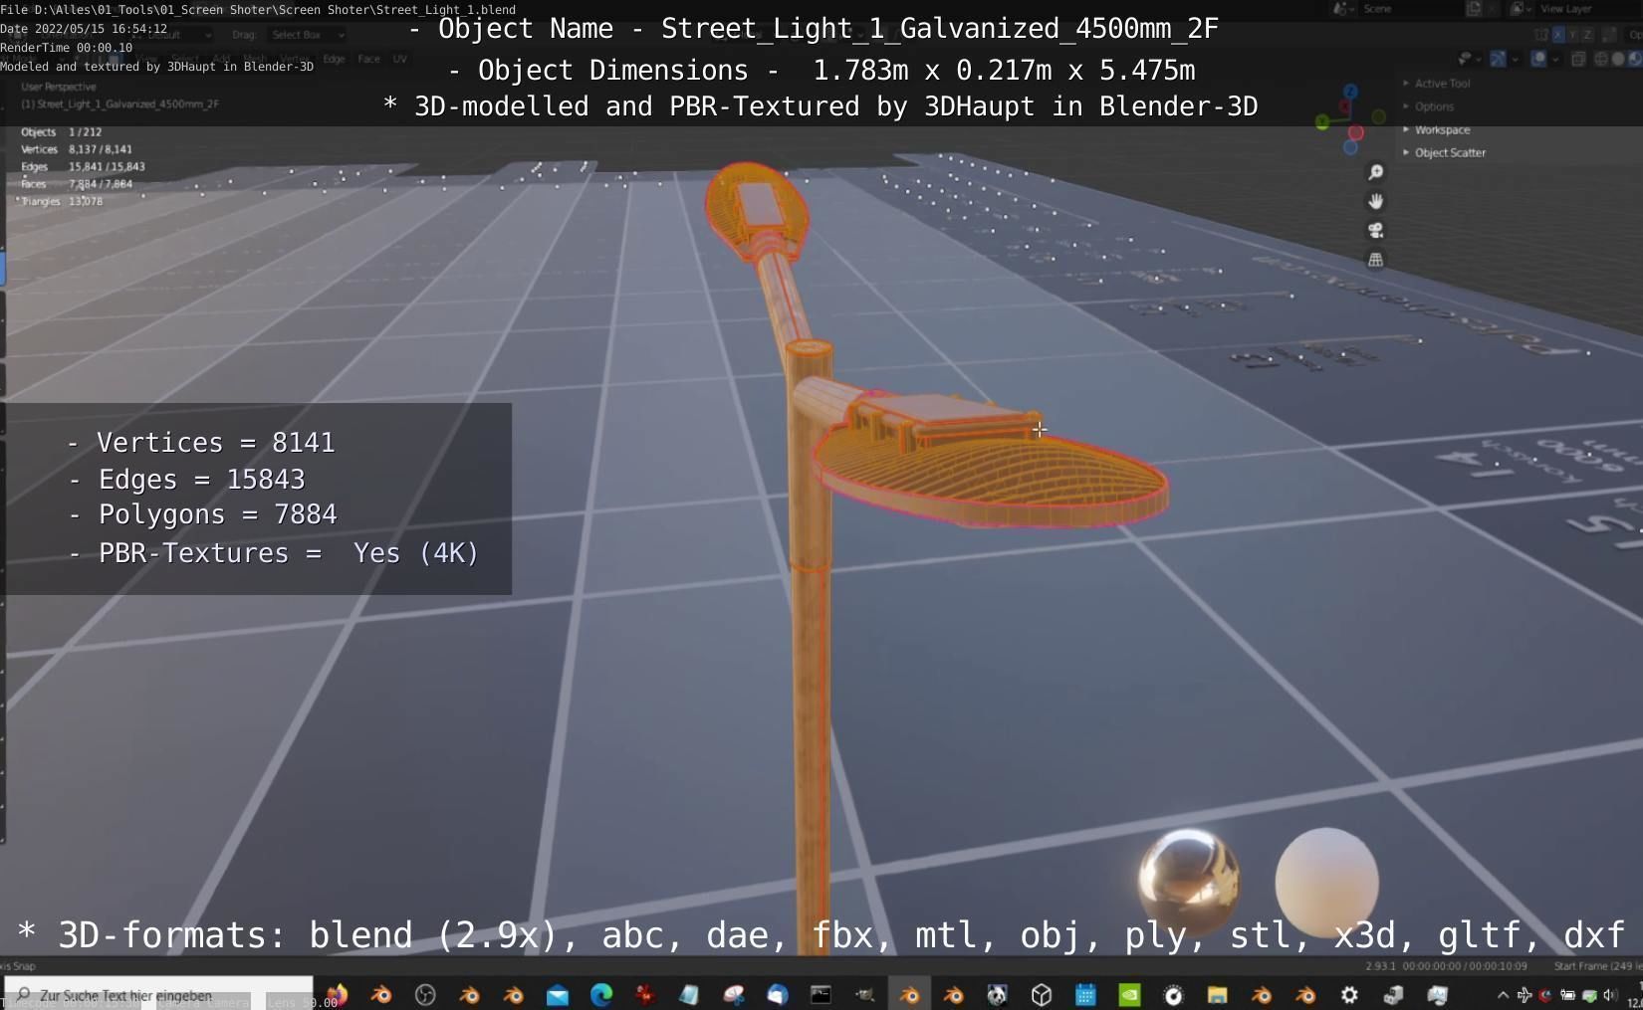Screen dimensions: 1643x1010
Task: Toggle Z axis mirror button
Action: click(1587, 35)
